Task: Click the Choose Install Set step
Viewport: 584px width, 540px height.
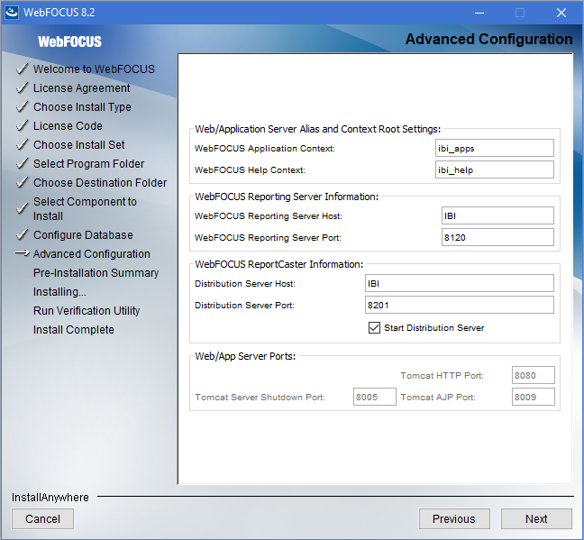Action: pos(79,144)
